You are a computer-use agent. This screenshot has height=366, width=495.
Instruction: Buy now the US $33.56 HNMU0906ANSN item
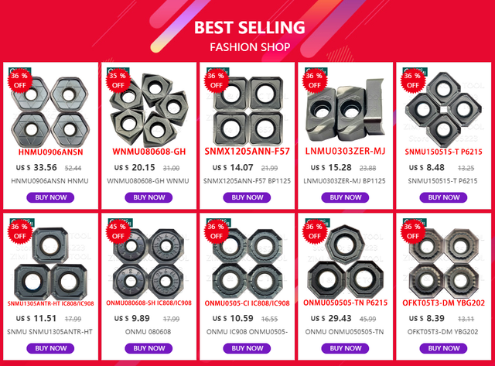(50, 197)
